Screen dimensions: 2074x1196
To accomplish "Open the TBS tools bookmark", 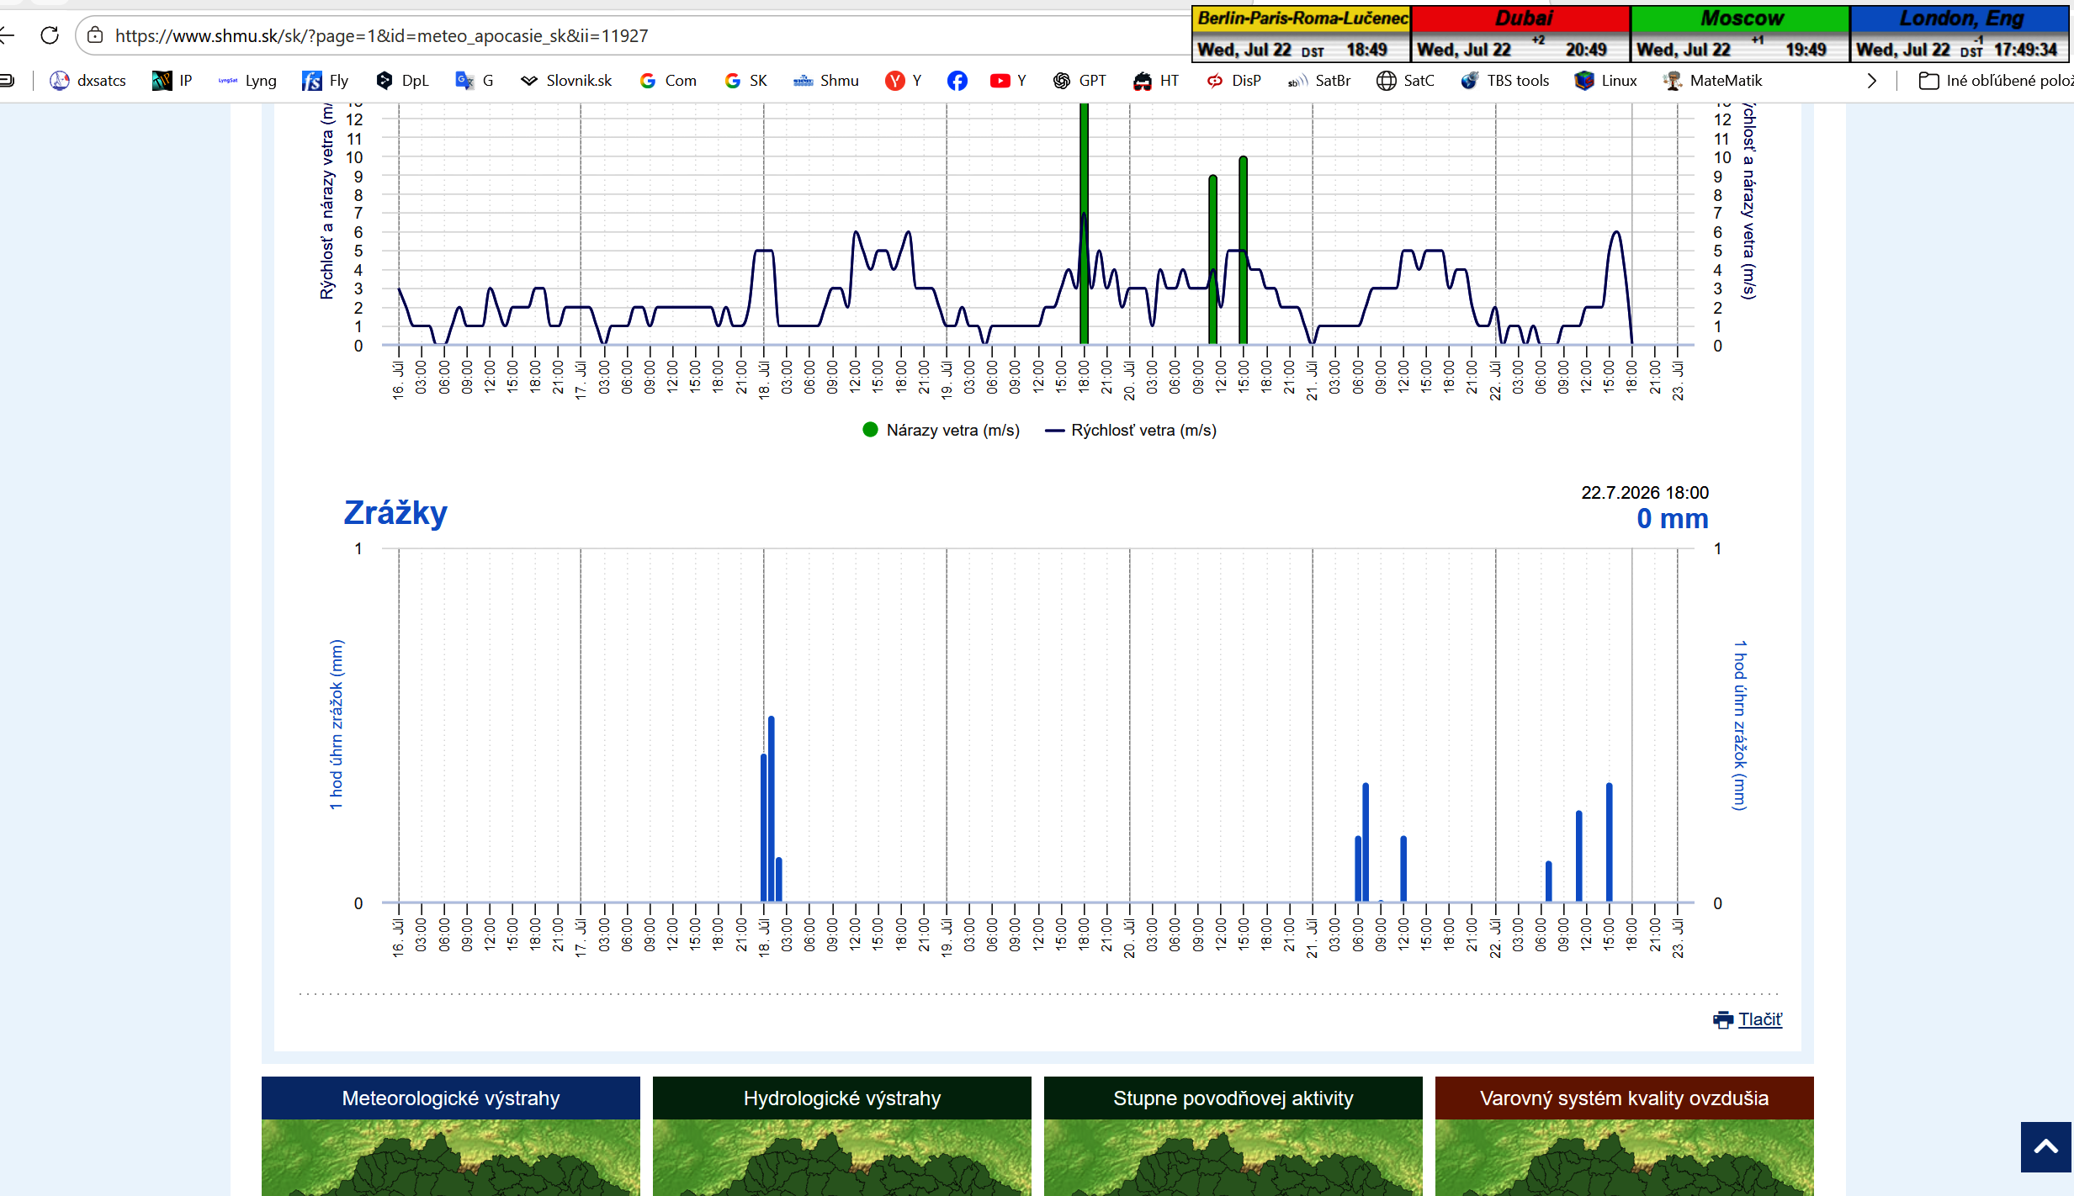I will (1504, 81).
